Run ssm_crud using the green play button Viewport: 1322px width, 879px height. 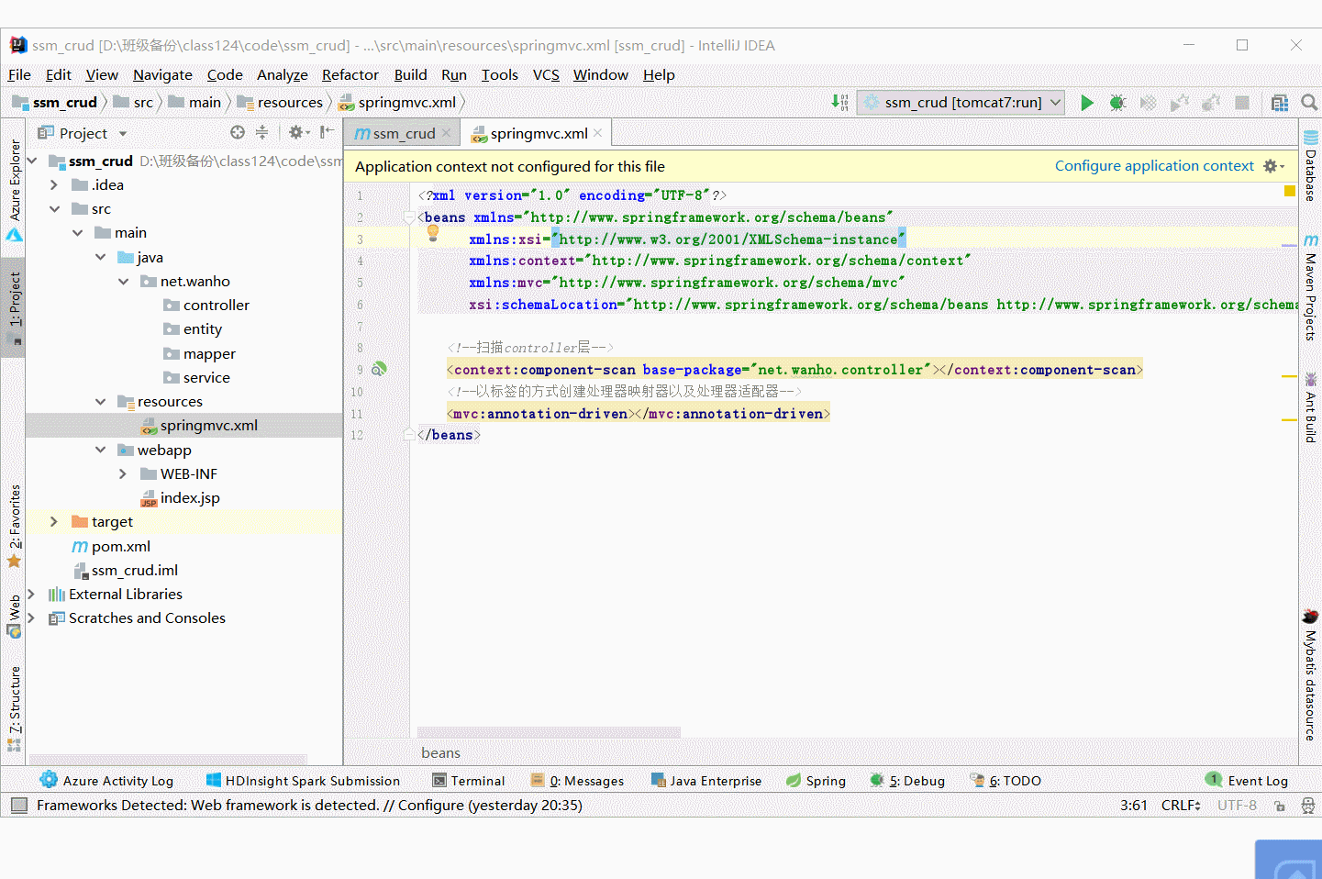1085,102
